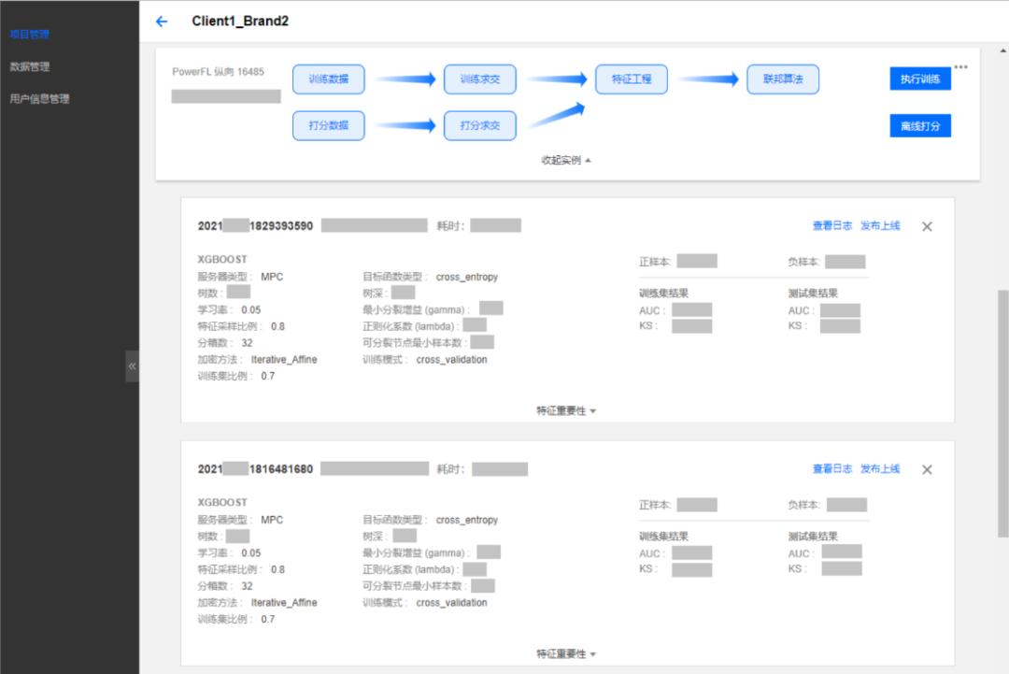Select the 训练数据 pipeline node
Viewport: 1009px width, 674px height.
[x=328, y=79]
